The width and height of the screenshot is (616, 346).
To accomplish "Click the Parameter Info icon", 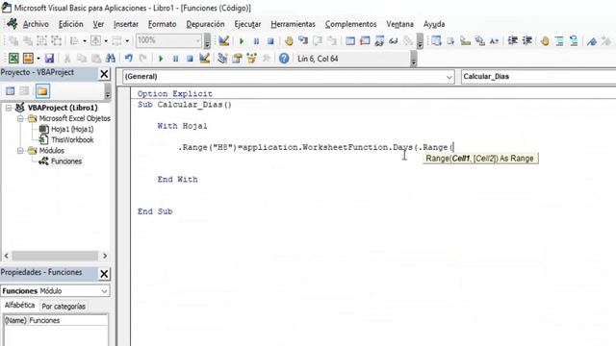I will click(x=479, y=40).
